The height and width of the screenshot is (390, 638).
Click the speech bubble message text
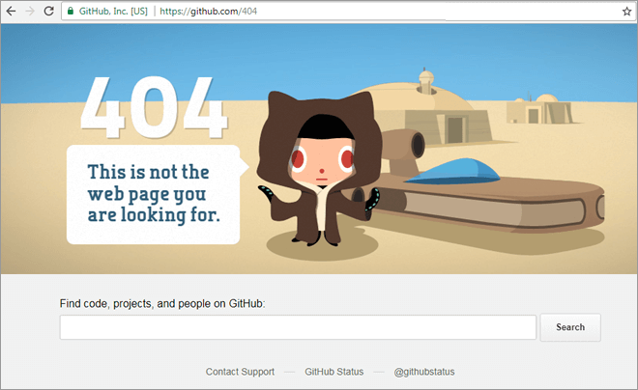click(154, 194)
